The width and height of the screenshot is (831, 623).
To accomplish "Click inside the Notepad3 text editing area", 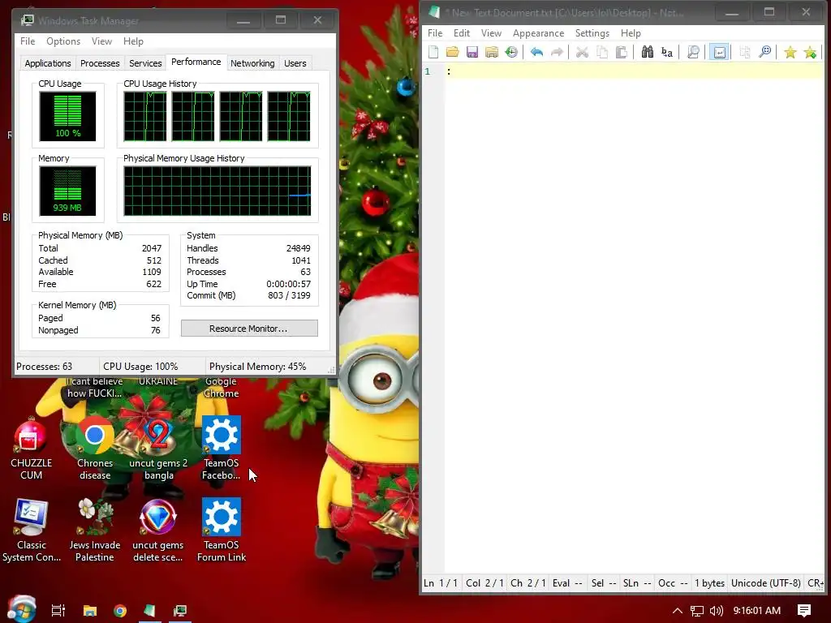I will tap(633, 318).
